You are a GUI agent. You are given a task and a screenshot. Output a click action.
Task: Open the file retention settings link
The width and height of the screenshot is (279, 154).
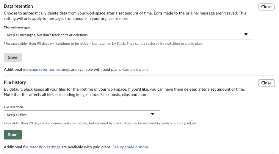tap(42, 147)
